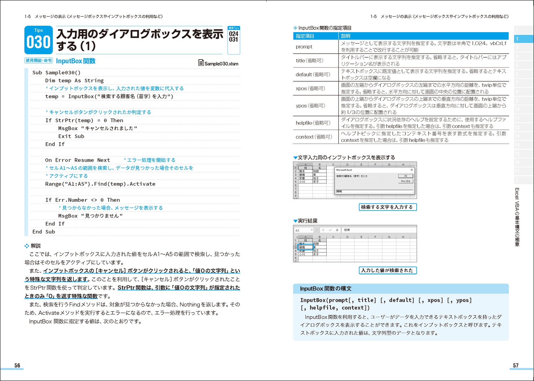This screenshot has width=534, height=381.
Task: Click the 入力した値が検索された callout label
Action: tap(388, 270)
